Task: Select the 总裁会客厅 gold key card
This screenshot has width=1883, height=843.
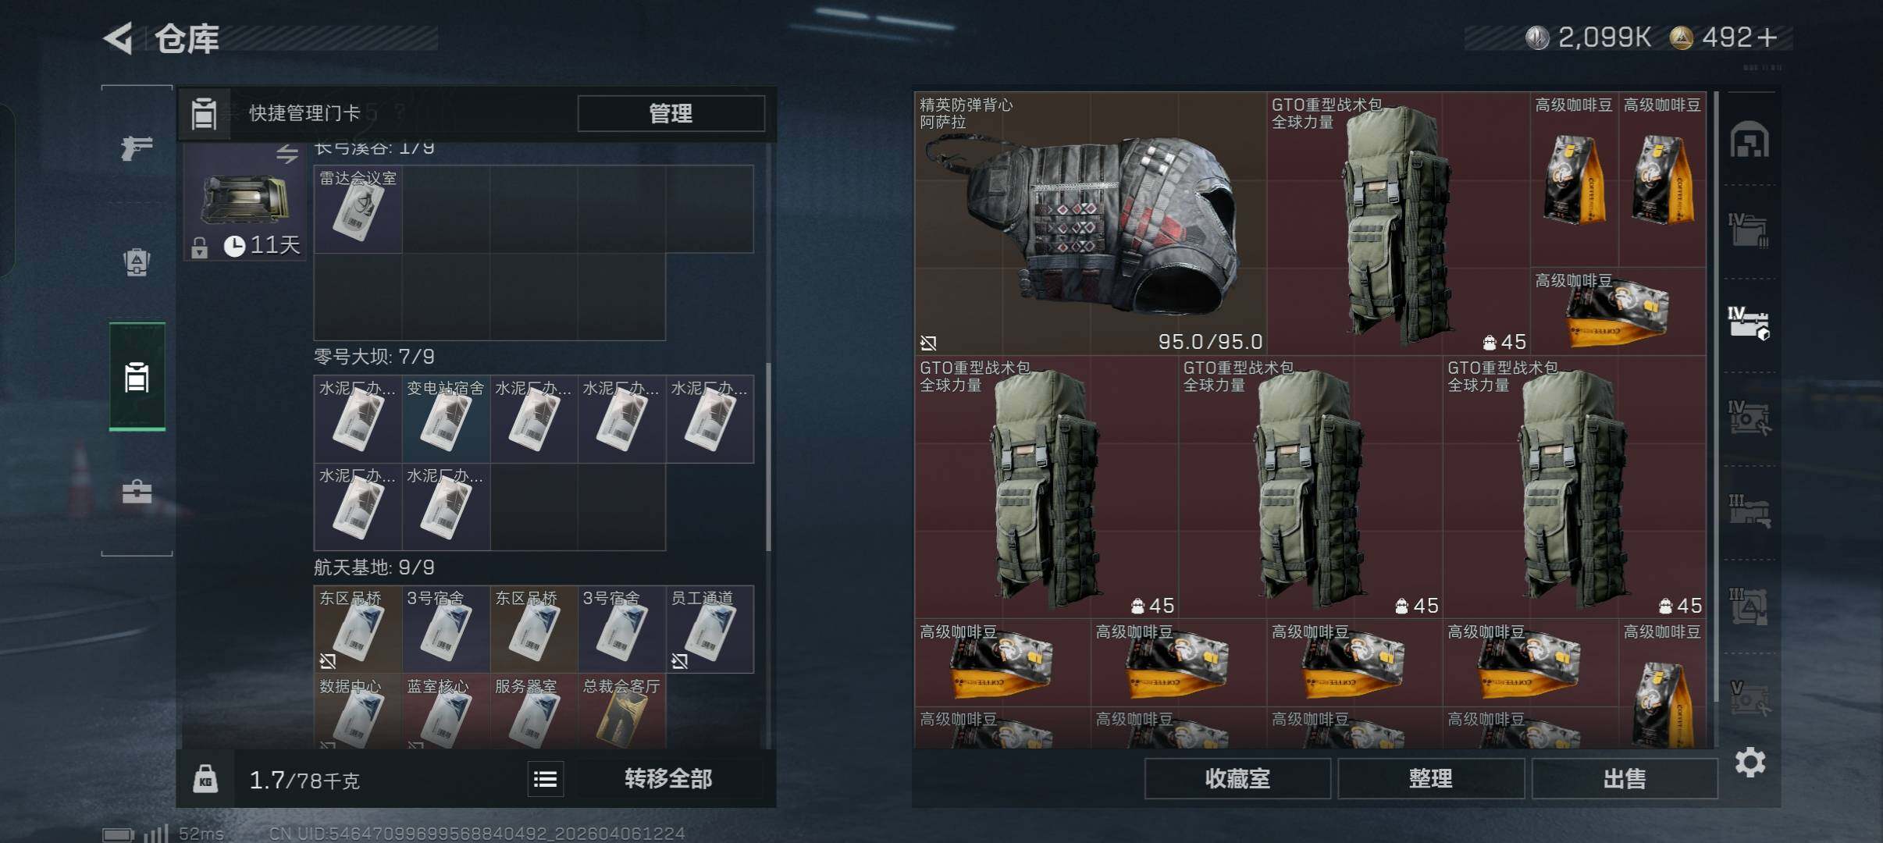Action: pyautogui.click(x=622, y=711)
